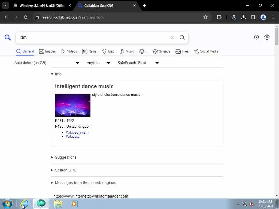Screen dimensions: 279x209
Task: Collapse the Info section
Action: (x=56, y=74)
